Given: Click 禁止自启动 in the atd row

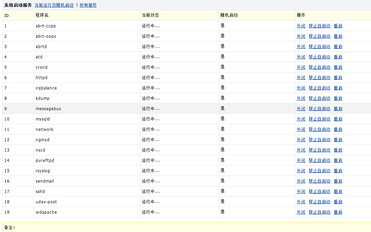Looking at the screenshot, I should coord(320,57).
